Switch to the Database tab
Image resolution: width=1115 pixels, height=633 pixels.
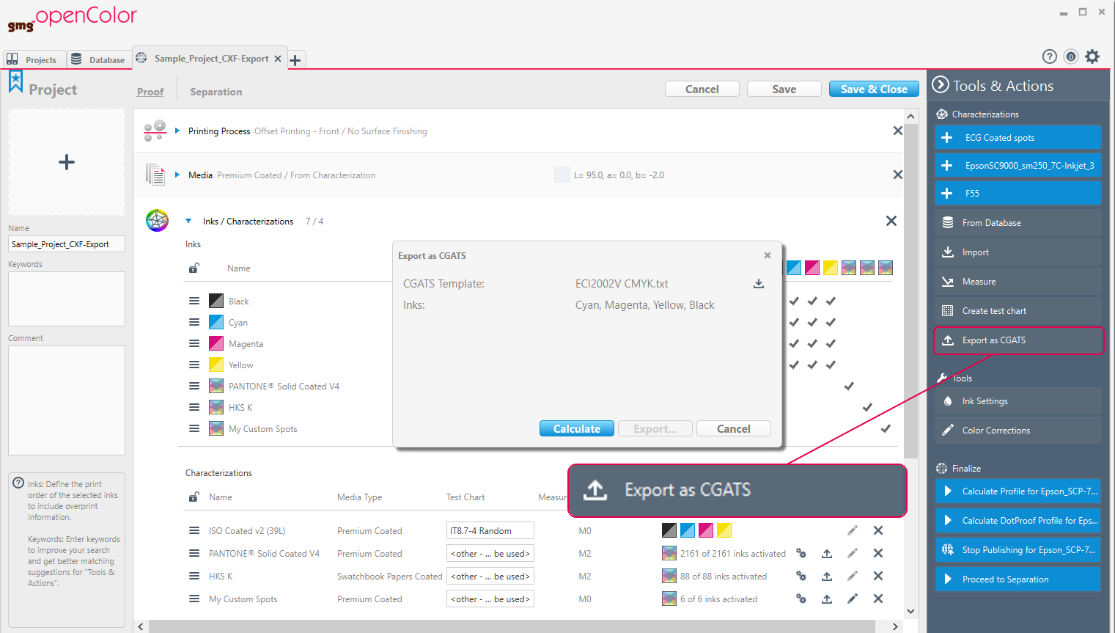[x=99, y=59]
